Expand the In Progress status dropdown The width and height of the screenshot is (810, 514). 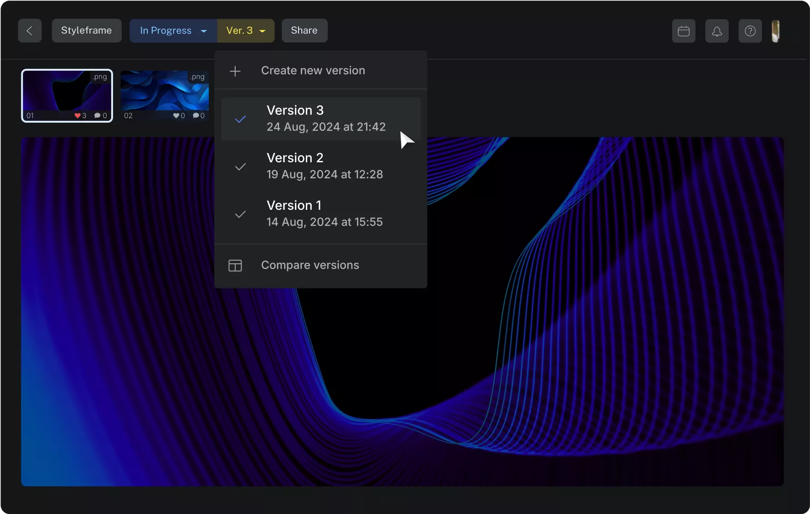[x=173, y=31]
